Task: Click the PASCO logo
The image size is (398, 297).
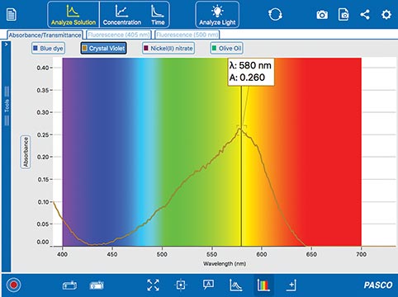Action: [378, 285]
